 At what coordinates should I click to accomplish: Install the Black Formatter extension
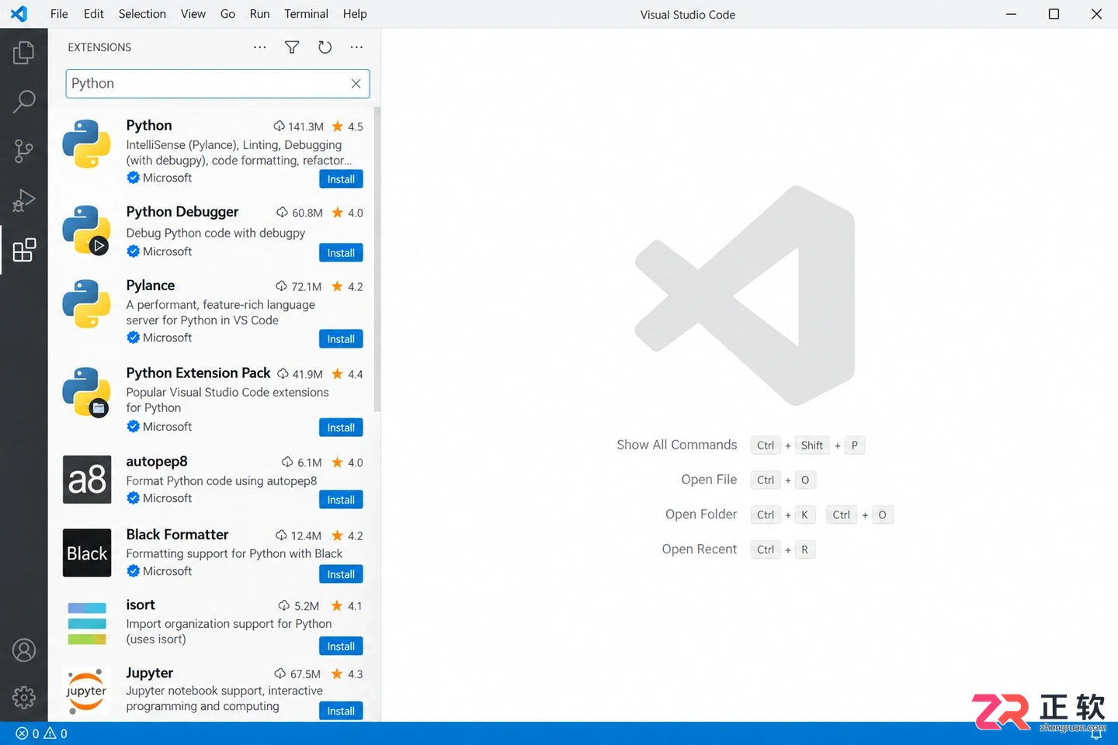[341, 574]
